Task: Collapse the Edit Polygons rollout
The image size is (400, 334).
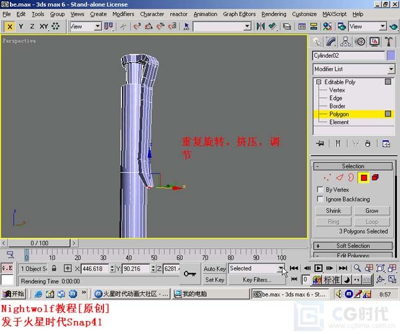Action: [353, 255]
